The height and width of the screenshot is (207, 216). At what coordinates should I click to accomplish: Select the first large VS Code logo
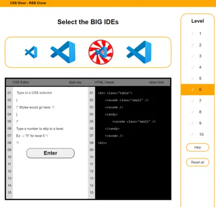click(x=63, y=52)
